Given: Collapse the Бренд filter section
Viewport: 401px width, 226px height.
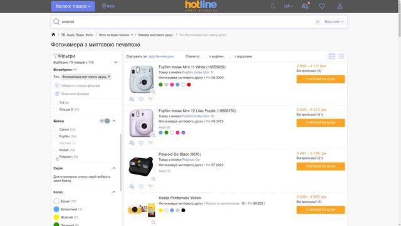Looking at the screenshot, I should pyautogui.click(x=114, y=121).
